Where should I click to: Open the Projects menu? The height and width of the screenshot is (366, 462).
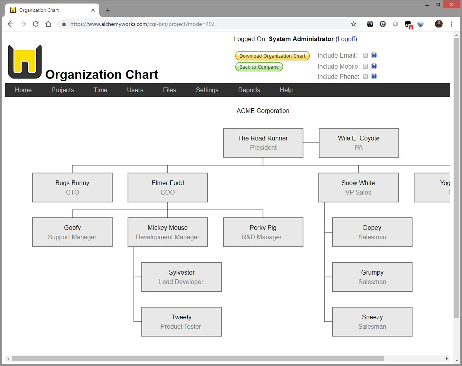tap(62, 90)
